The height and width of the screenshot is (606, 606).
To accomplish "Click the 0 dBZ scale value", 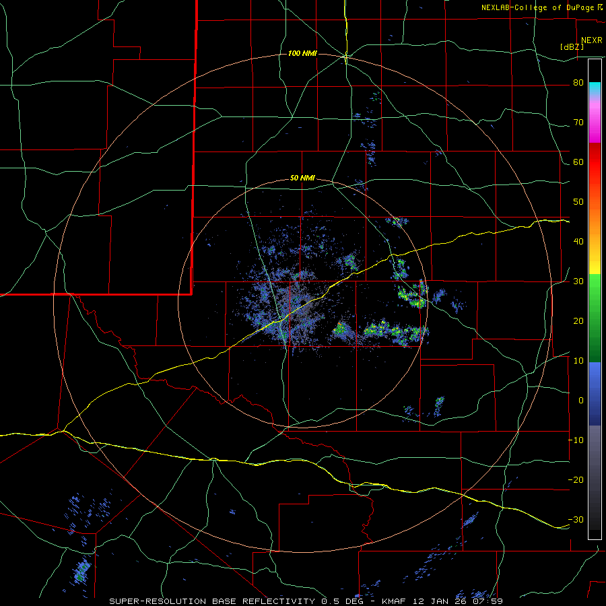I will [x=581, y=401].
